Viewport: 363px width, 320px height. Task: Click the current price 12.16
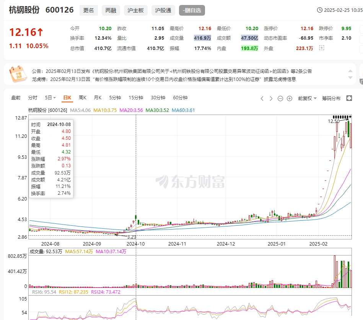pyautogui.click(x=26, y=32)
